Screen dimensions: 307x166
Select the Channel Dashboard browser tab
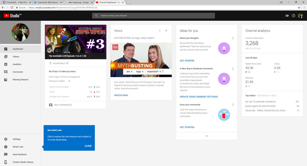click(x=109, y=2)
